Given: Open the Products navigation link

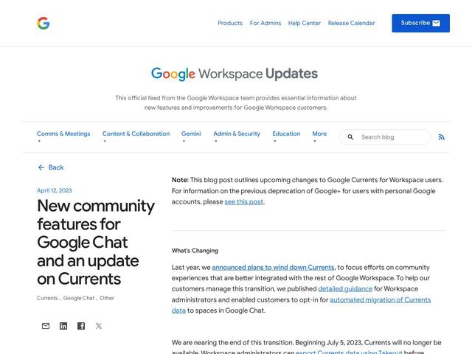Looking at the screenshot, I should (x=230, y=23).
